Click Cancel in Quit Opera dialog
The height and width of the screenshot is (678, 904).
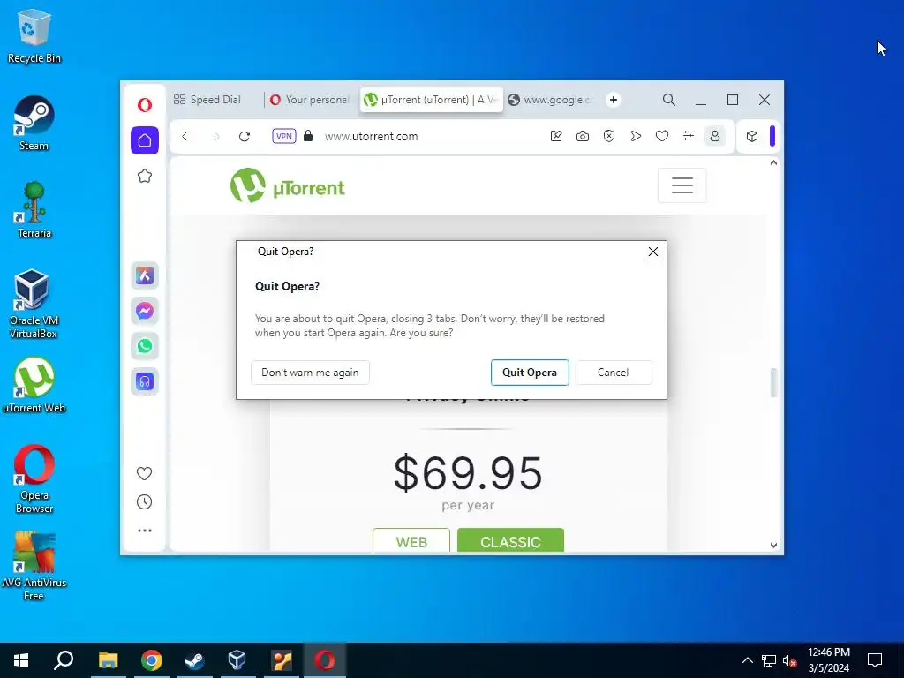(x=614, y=373)
